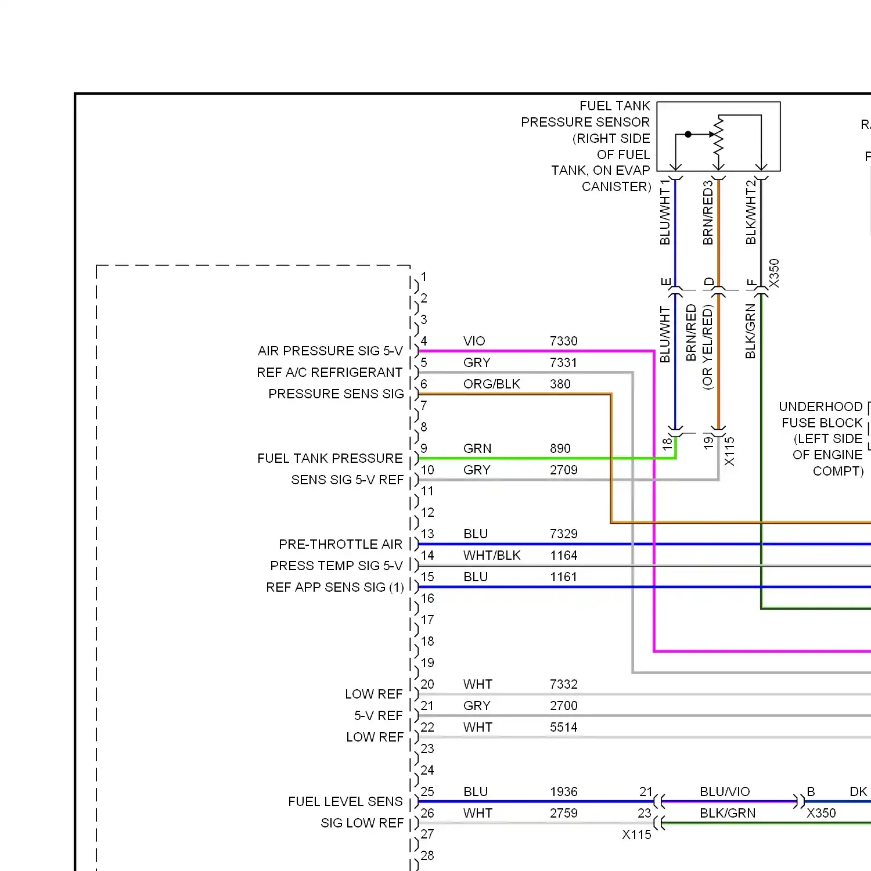871x871 pixels.
Task: Click connector terminal letter D
Action: pos(709,282)
